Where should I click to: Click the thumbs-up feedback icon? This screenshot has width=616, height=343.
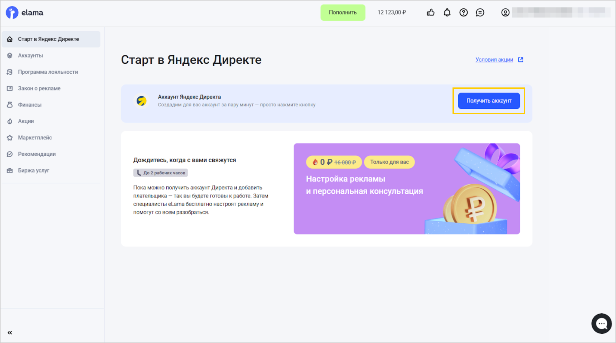point(431,12)
